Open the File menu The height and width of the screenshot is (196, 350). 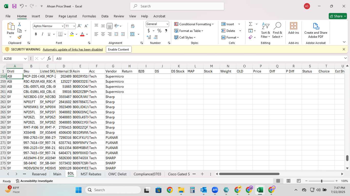tap(8, 16)
